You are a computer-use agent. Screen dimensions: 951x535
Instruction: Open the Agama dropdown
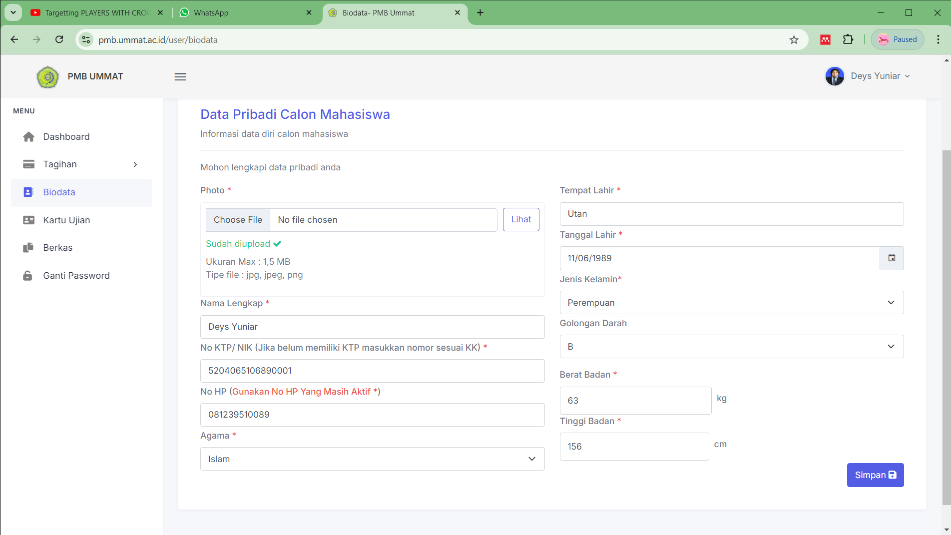(x=372, y=459)
